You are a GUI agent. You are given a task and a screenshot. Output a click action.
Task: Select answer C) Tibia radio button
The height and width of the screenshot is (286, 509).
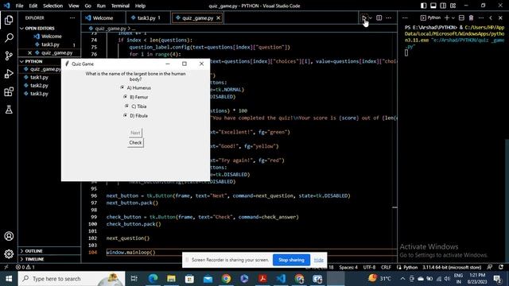(x=126, y=106)
